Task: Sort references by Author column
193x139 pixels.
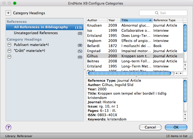Action: click(x=97, y=20)
